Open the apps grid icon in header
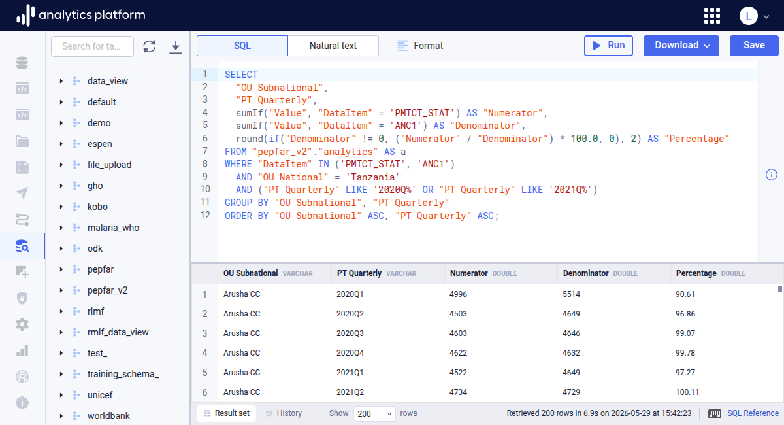The width and height of the screenshot is (784, 425). (x=712, y=16)
